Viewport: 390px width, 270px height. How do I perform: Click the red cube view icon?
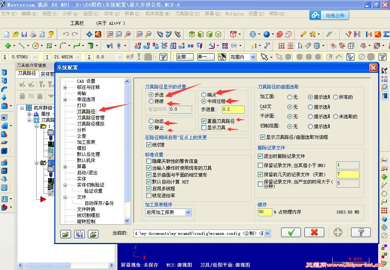click(233, 34)
